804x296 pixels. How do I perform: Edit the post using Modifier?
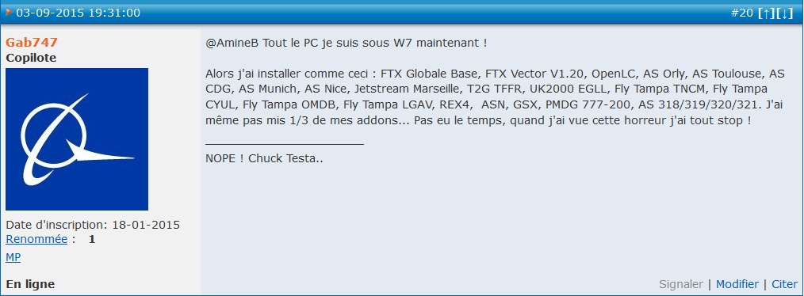coord(737,284)
